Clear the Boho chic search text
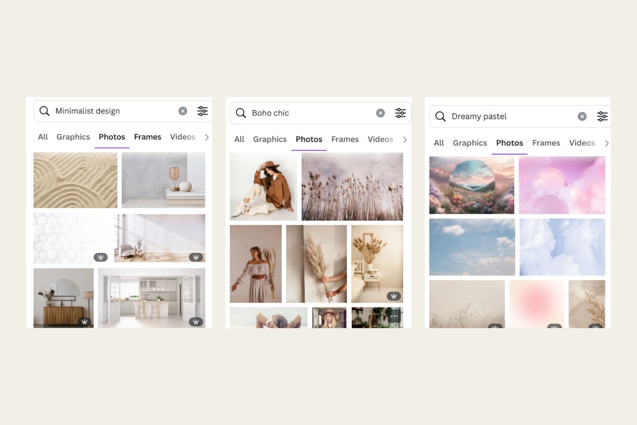The width and height of the screenshot is (637, 425). pos(380,113)
